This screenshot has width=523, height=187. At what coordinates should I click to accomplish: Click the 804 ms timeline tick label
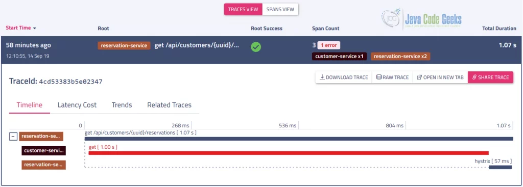395,126
